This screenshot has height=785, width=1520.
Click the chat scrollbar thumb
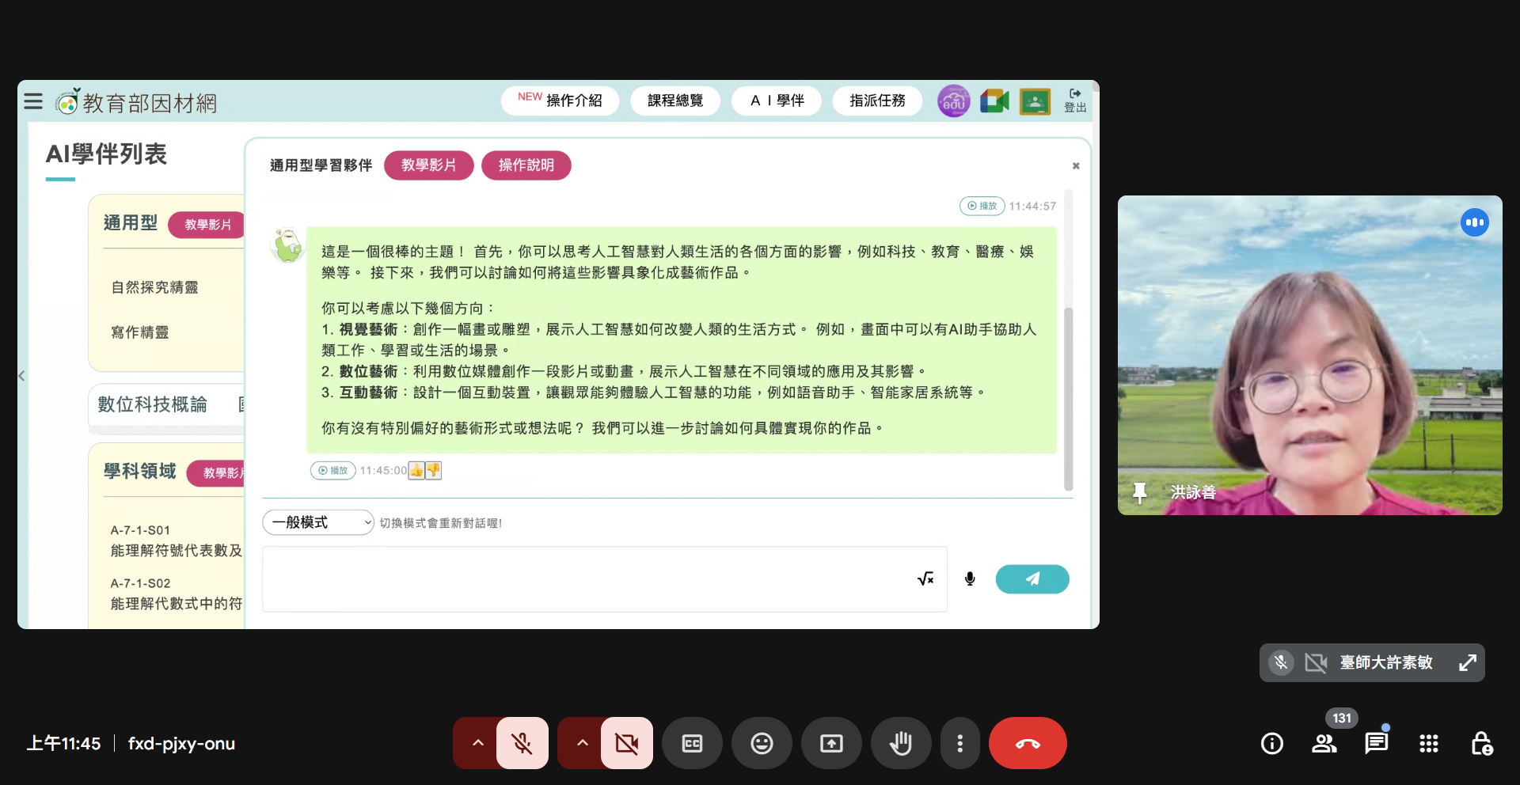click(1068, 399)
